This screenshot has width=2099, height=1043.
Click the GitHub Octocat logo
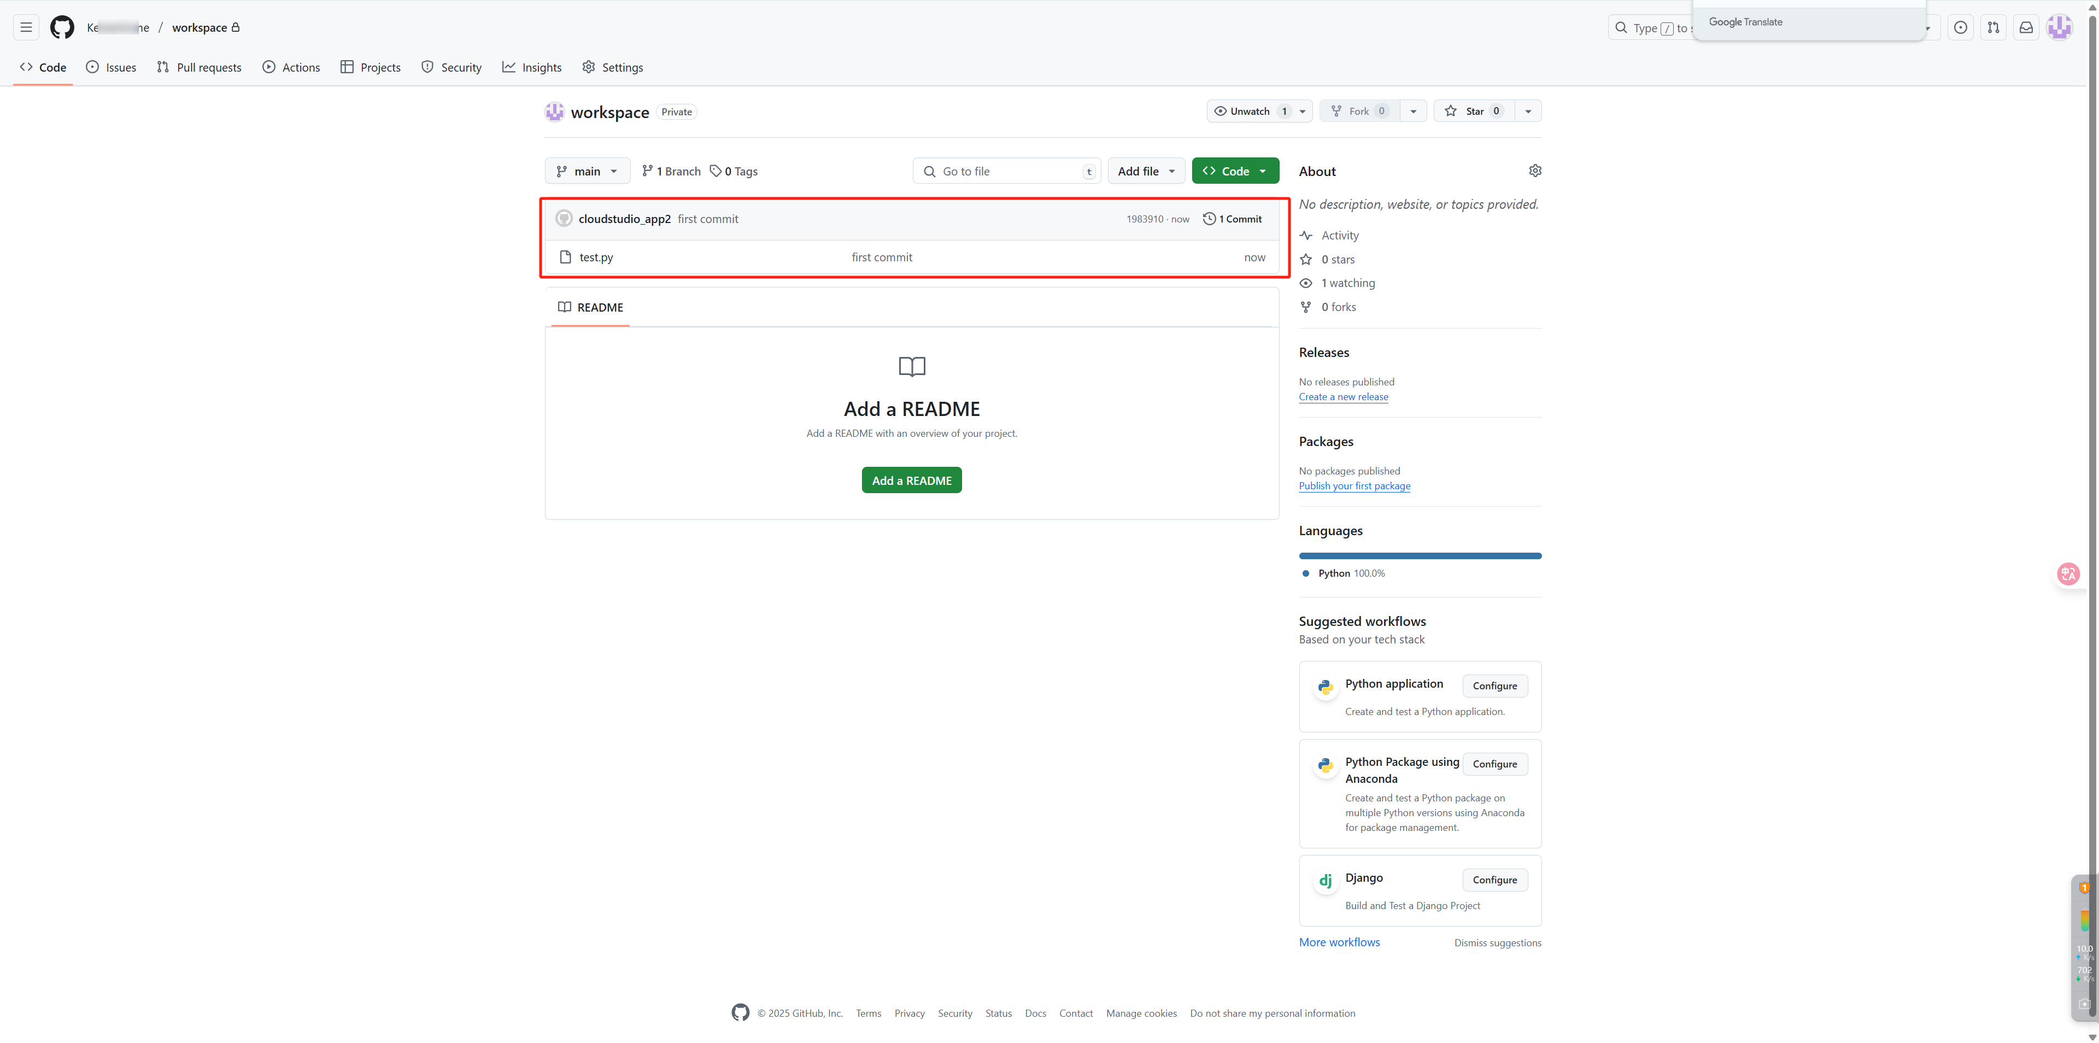[x=62, y=28]
